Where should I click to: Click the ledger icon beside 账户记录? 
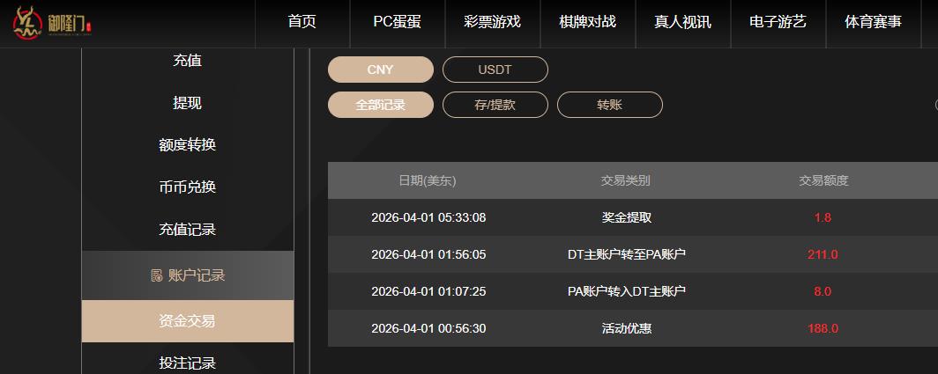coord(156,275)
